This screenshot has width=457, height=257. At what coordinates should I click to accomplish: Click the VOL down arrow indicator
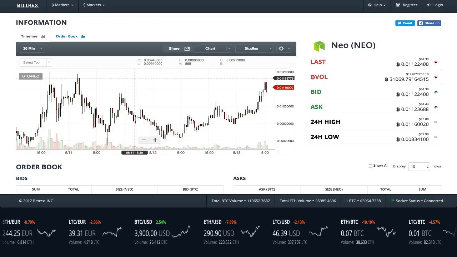pyautogui.click(x=436, y=77)
